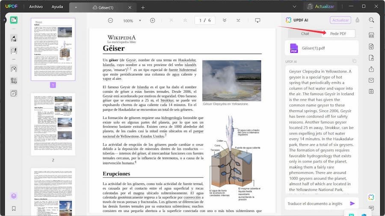This screenshot has height=216, width=385.
Task: Go to next page arrow
Action: coord(225,21)
